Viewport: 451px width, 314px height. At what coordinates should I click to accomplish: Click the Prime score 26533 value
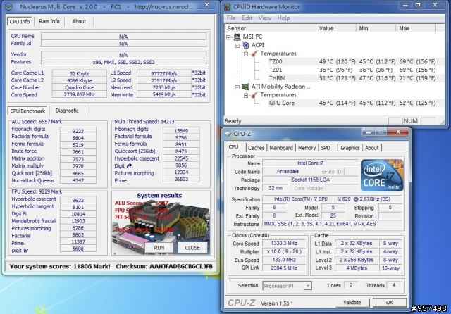(181, 179)
